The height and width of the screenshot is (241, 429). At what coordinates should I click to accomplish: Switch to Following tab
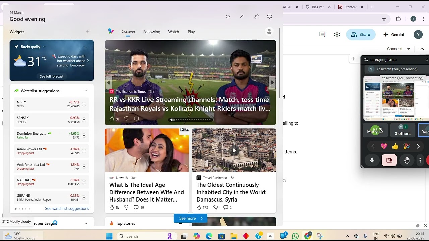(152, 32)
